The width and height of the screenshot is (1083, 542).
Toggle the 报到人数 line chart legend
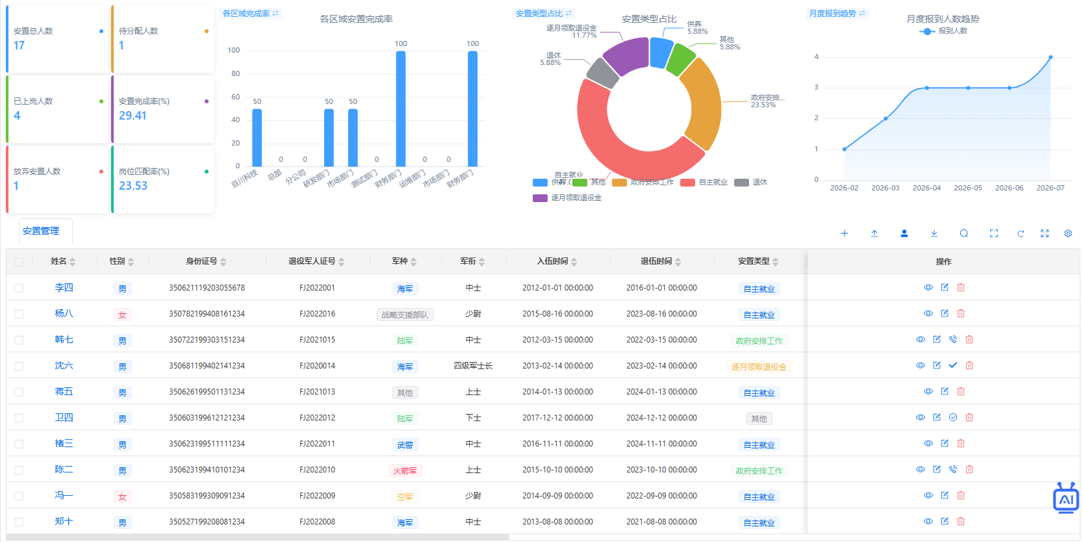(x=943, y=31)
